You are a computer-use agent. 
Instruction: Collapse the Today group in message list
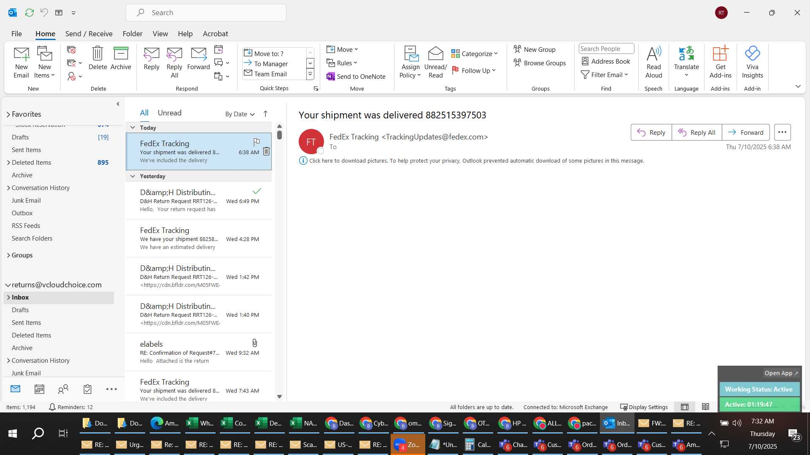[132, 127]
